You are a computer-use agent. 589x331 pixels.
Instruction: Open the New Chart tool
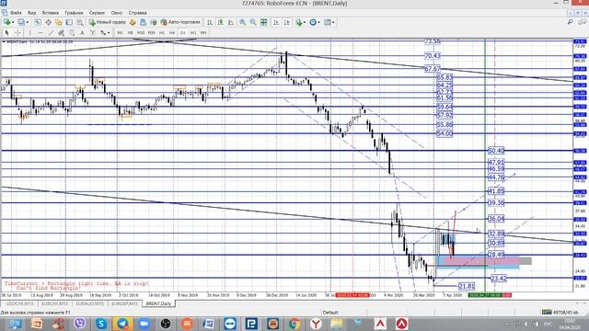pos(6,22)
